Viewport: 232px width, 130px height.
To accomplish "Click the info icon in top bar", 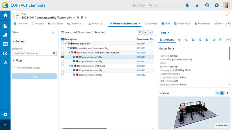I will point(216,5).
